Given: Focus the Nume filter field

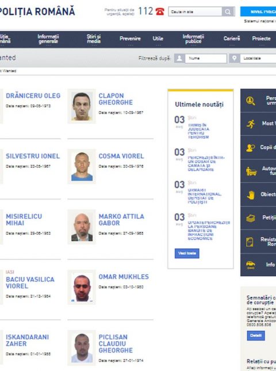Looking at the screenshot, I should (x=206, y=58).
